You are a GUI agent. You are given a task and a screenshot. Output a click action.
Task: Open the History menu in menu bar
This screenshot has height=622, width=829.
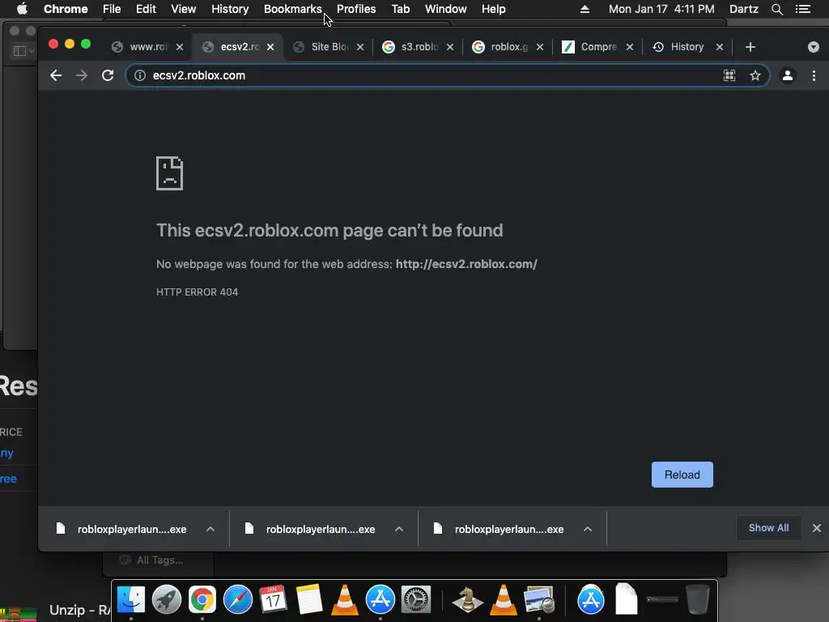230,9
